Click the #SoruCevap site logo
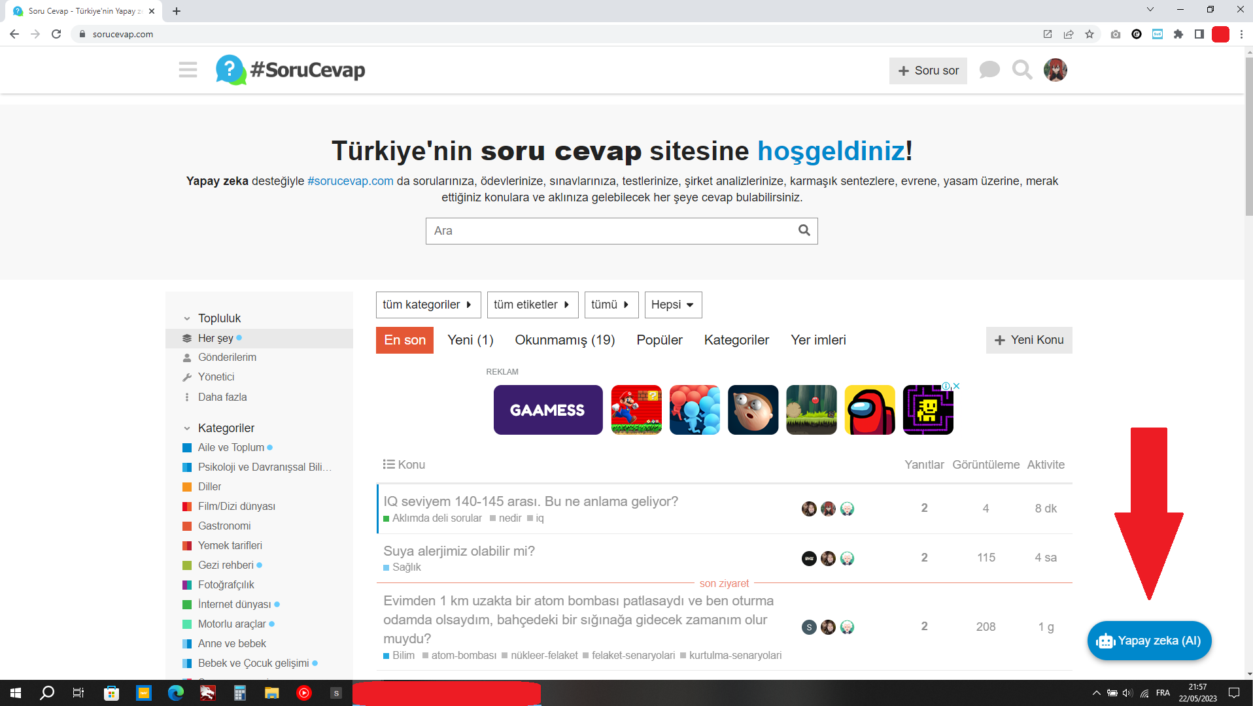 click(291, 70)
